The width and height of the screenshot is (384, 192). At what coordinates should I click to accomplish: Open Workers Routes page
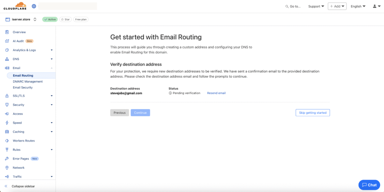coord(24,141)
